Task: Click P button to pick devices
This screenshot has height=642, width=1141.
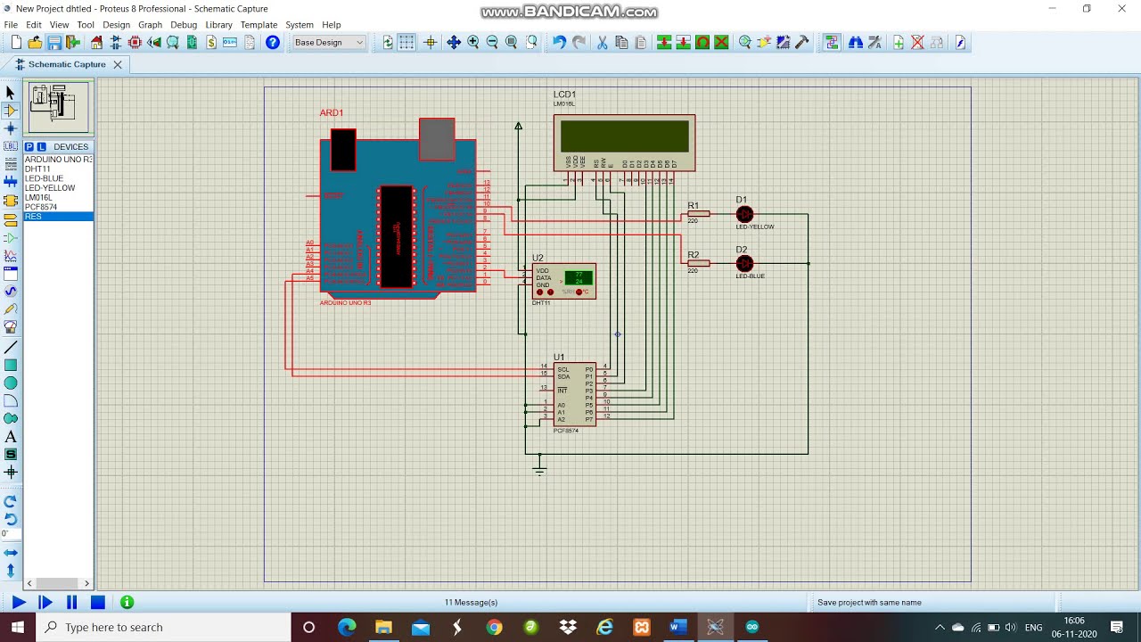Action: [29, 147]
